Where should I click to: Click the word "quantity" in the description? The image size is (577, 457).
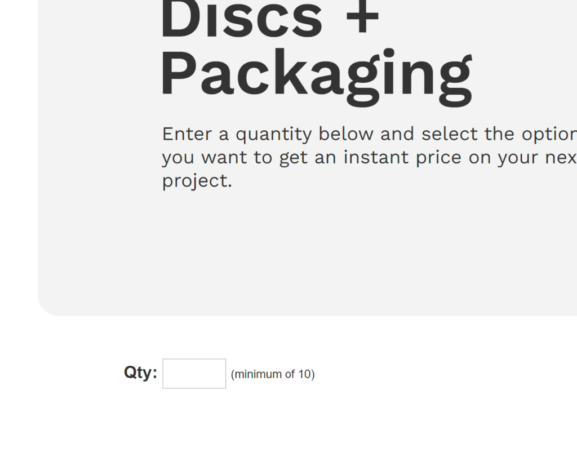(273, 134)
